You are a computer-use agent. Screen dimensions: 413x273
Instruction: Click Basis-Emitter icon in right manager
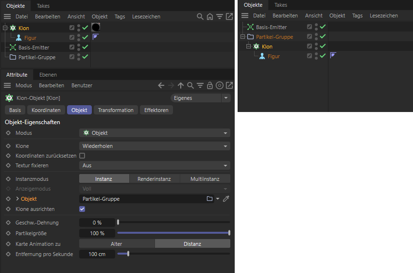pos(250,27)
